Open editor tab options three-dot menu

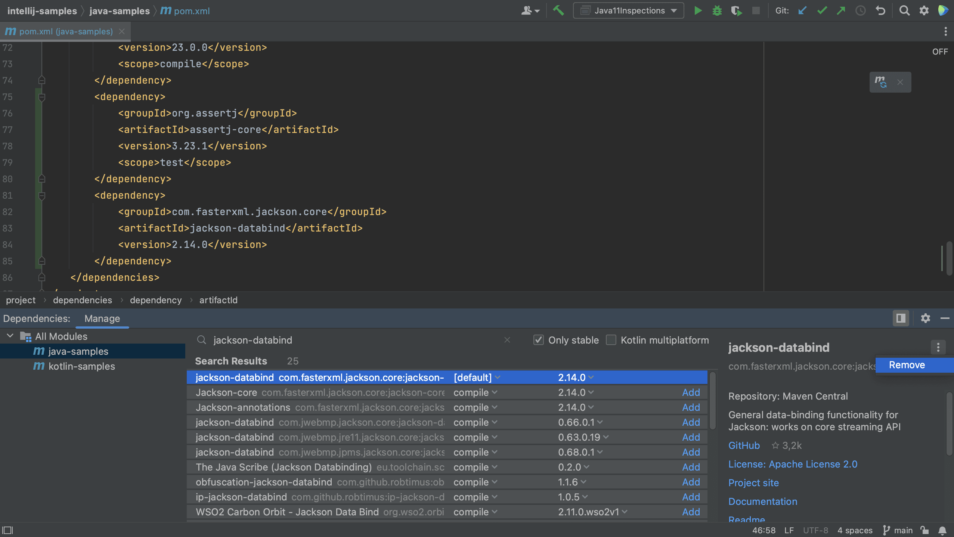click(945, 31)
